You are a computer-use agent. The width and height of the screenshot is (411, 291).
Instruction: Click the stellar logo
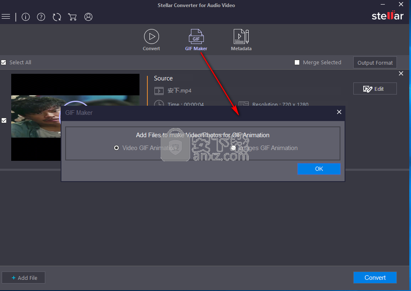tap(387, 16)
